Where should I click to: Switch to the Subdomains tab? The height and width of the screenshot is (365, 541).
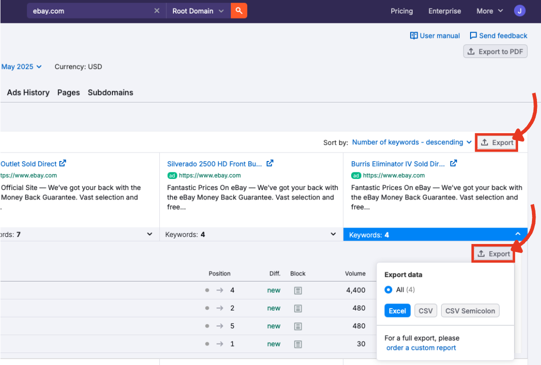(110, 92)
